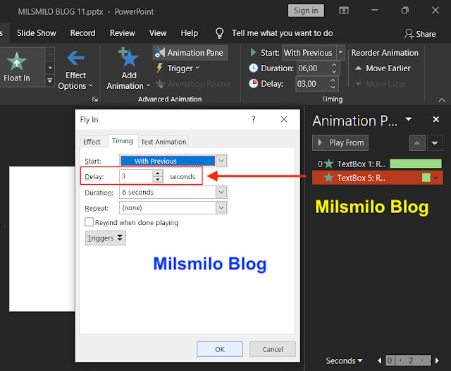Expand the Triggers button

pyautogui.click(x=105, y=238)
